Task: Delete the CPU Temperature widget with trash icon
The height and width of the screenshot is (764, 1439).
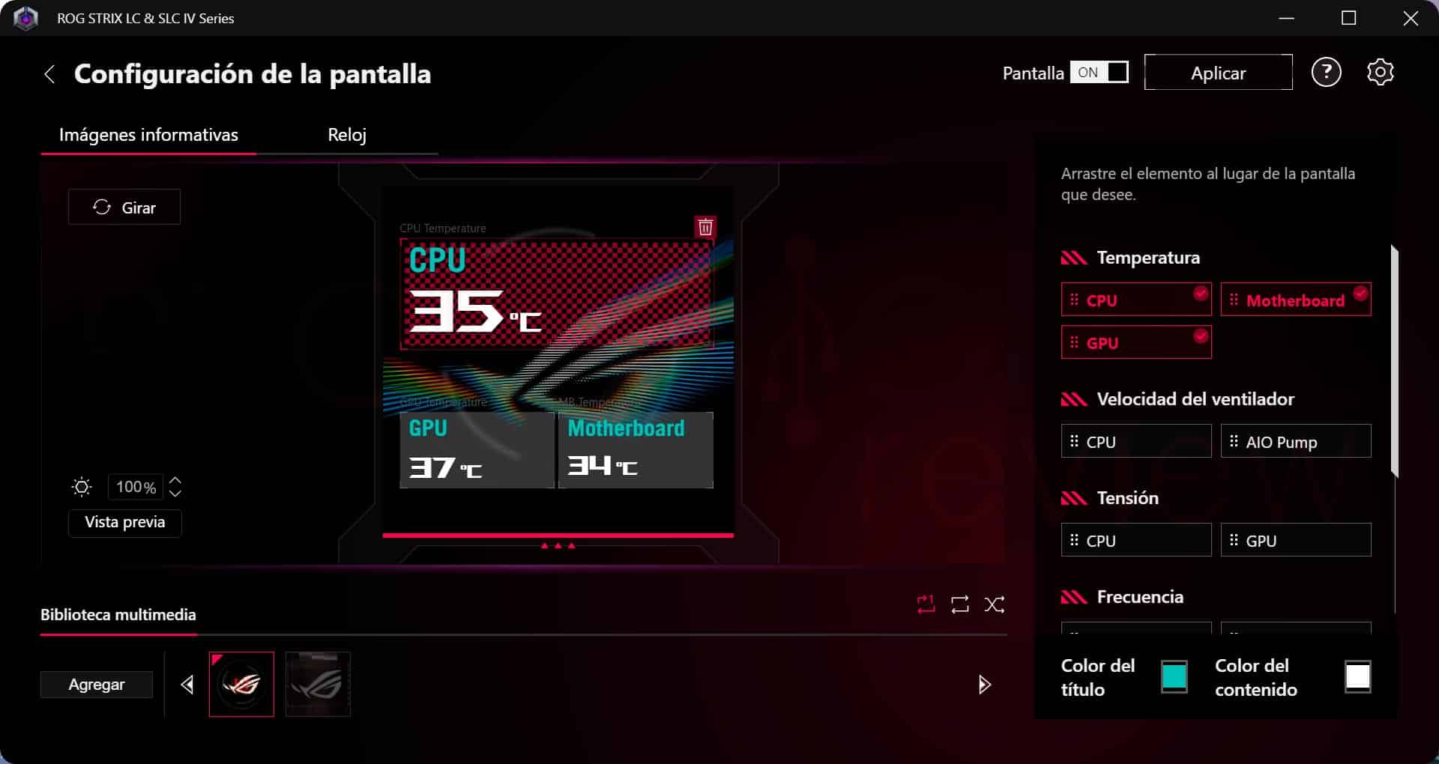Action: coord(705,227)
